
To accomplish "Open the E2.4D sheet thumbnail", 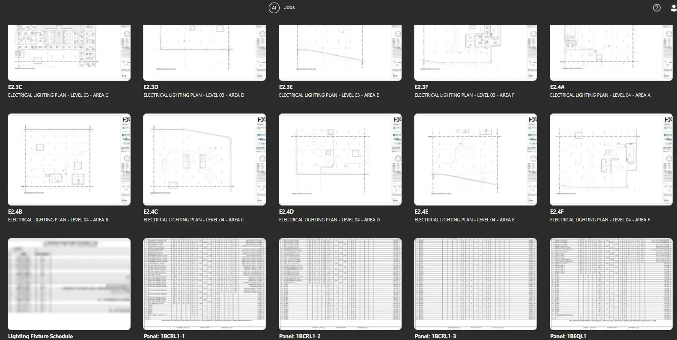I will click(x=340, y=159).
